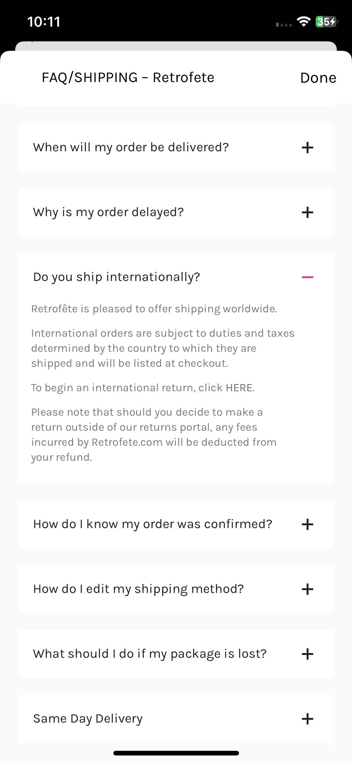Tap plus icon beside order delayed question
352x763 pixels.
[x=307, y=212]
